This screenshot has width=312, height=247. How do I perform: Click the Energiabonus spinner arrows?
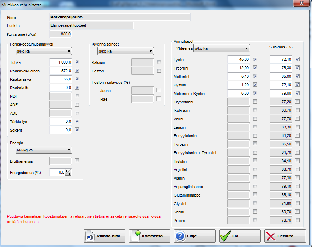coord(68,172)
